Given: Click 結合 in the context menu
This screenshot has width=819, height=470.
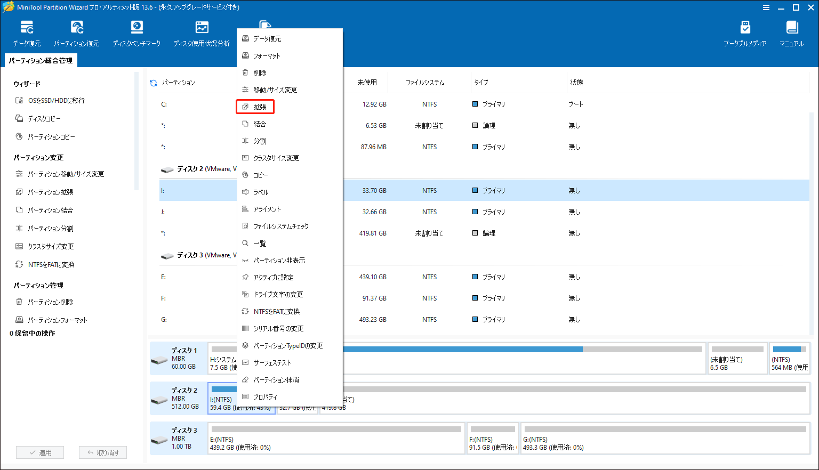Looking at the screenshot, I should 290,124.
